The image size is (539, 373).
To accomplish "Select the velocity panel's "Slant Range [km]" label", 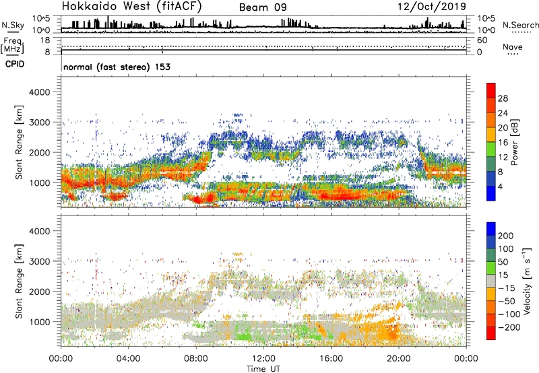I will 19,281.
